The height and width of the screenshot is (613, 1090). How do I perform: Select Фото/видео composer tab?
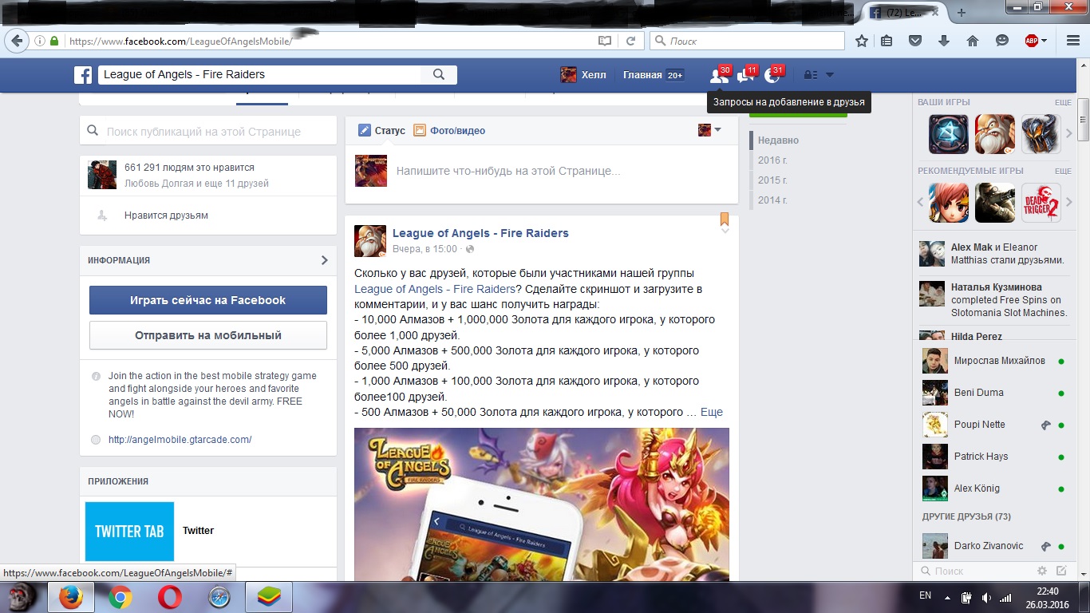[x=449, y=131]
